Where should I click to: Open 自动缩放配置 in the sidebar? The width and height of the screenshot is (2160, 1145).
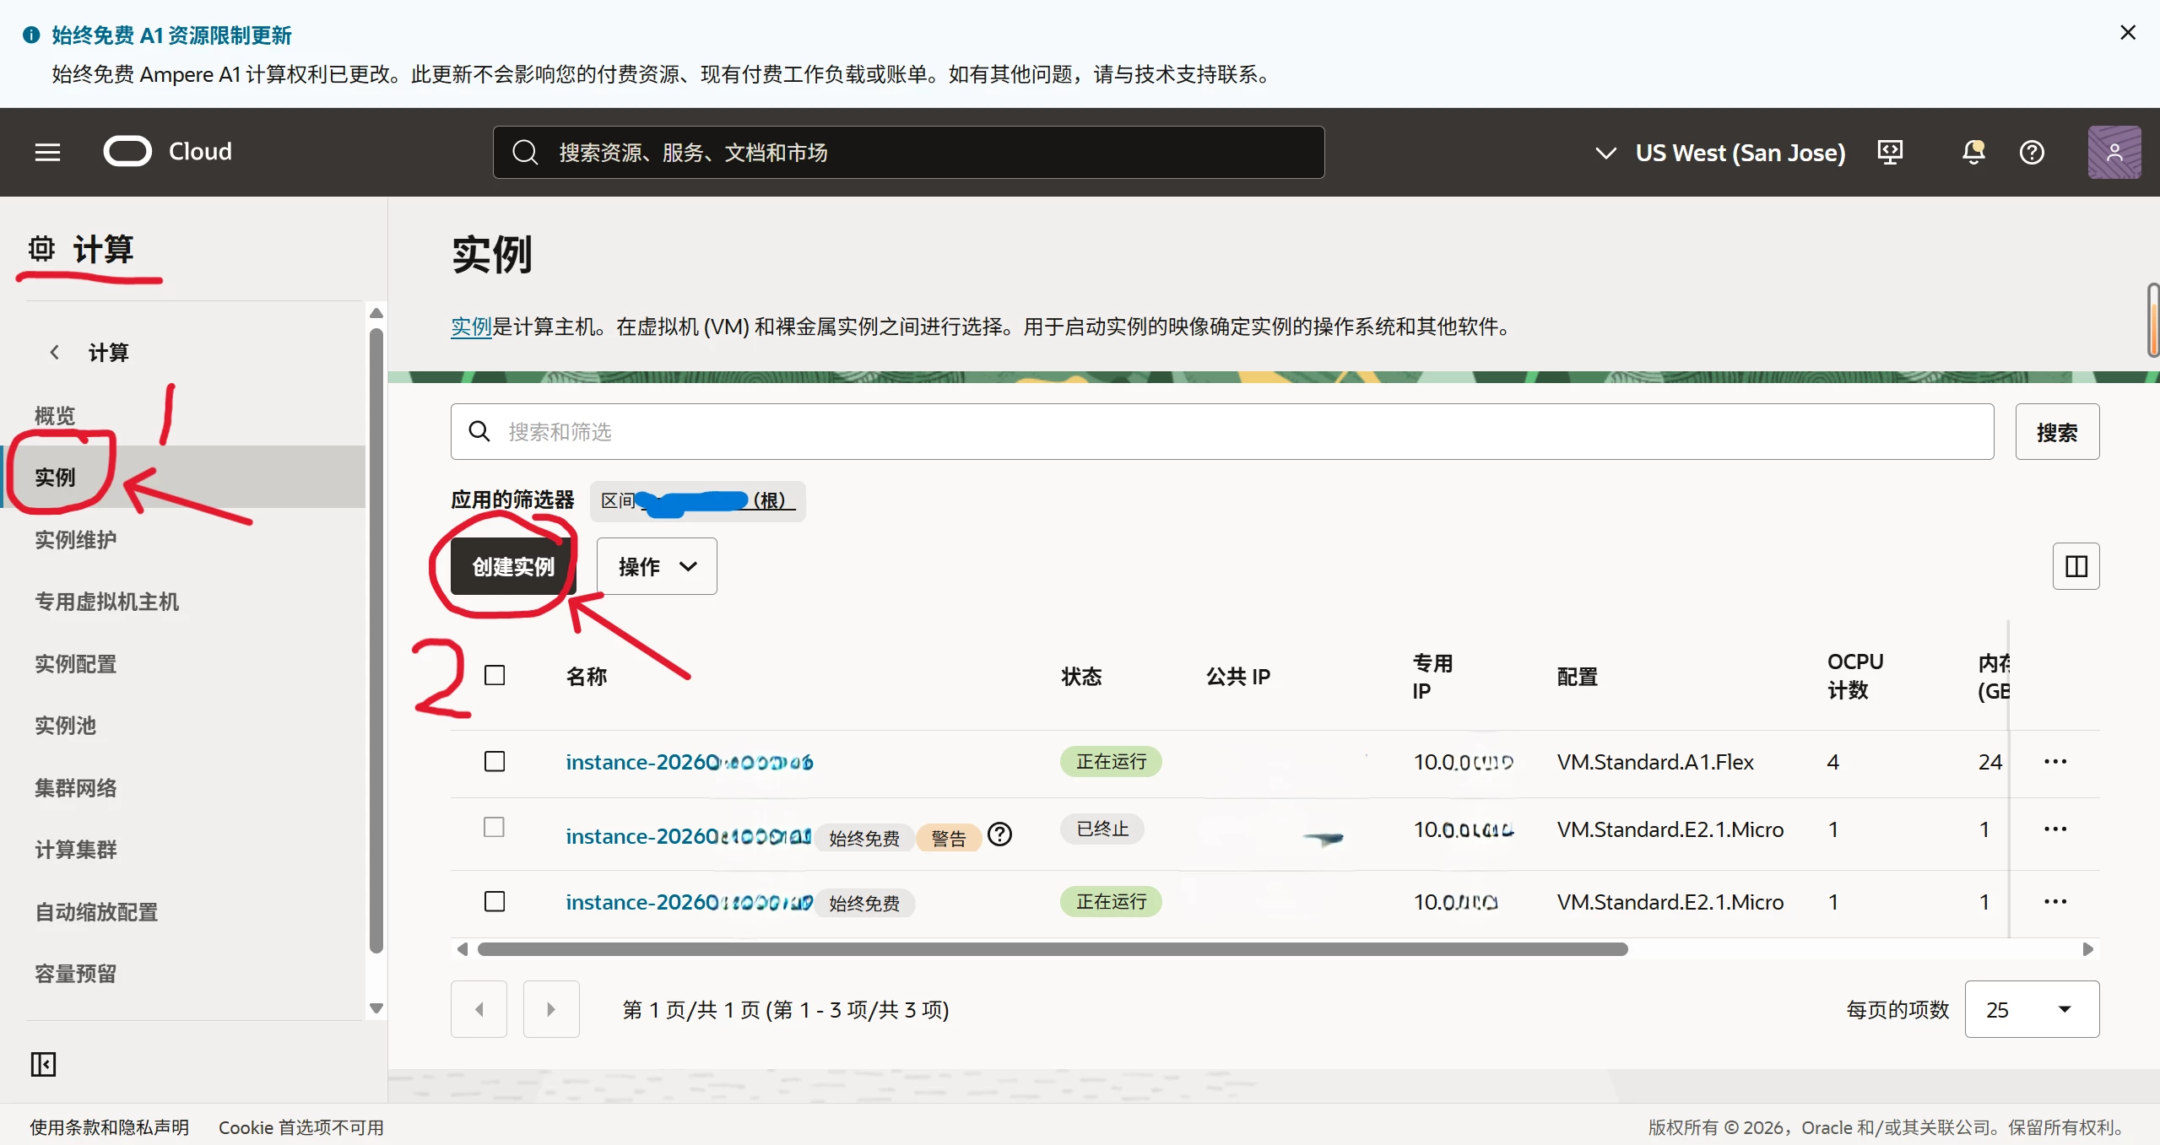tap(96, 912)
